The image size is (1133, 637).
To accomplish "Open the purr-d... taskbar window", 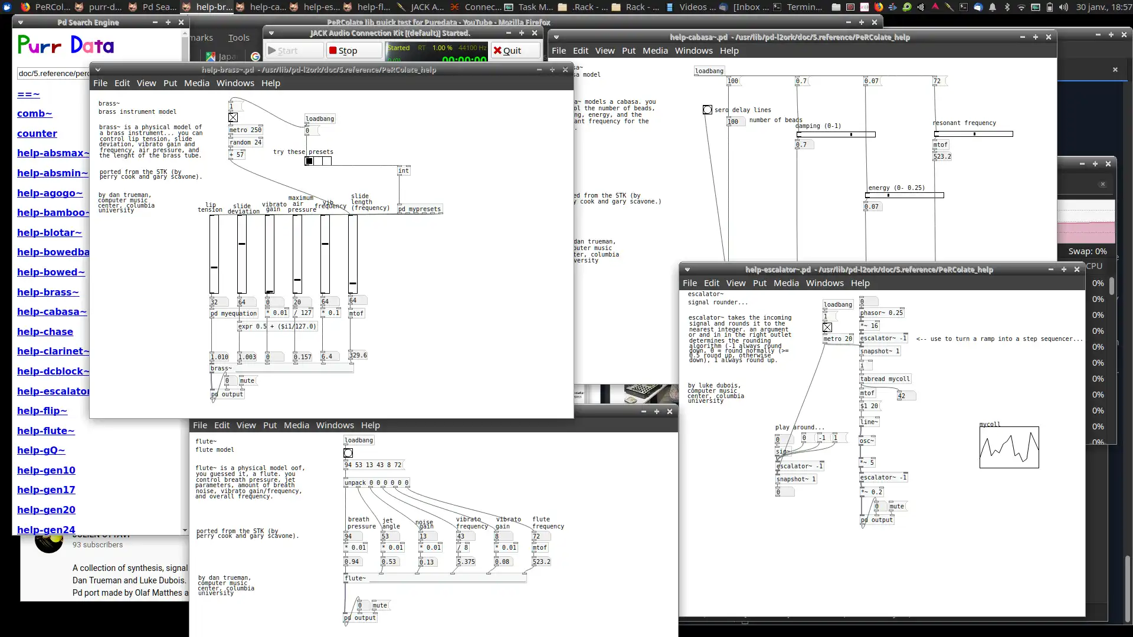I will point(99,7).
